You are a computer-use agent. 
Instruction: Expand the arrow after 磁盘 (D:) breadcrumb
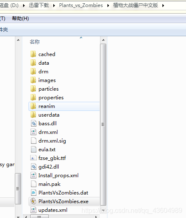24,5
